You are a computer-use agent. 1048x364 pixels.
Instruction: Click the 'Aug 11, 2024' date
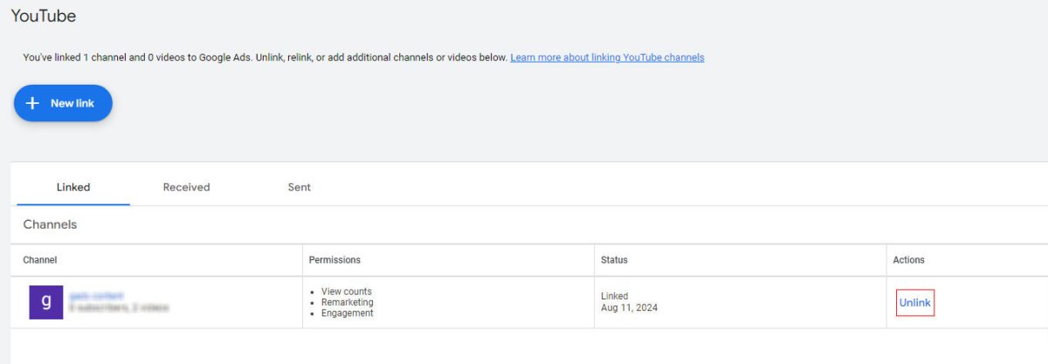click(629, 308)
